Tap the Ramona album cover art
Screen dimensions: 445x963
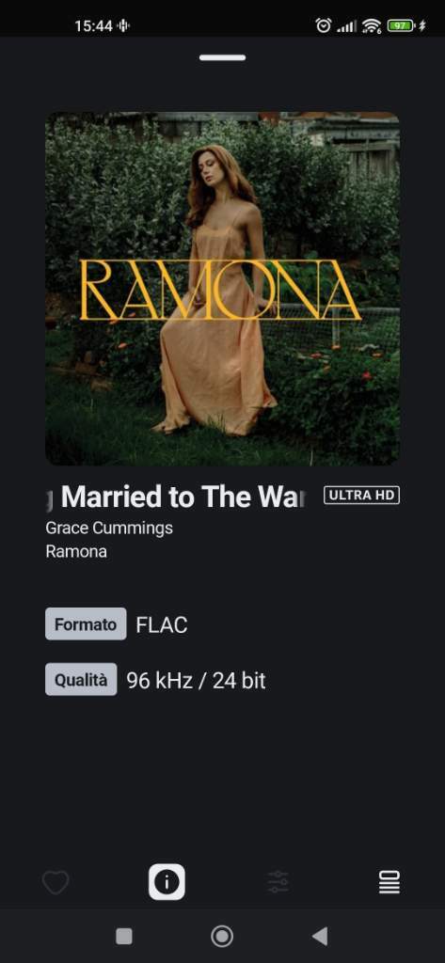click(x=222, y=288)
